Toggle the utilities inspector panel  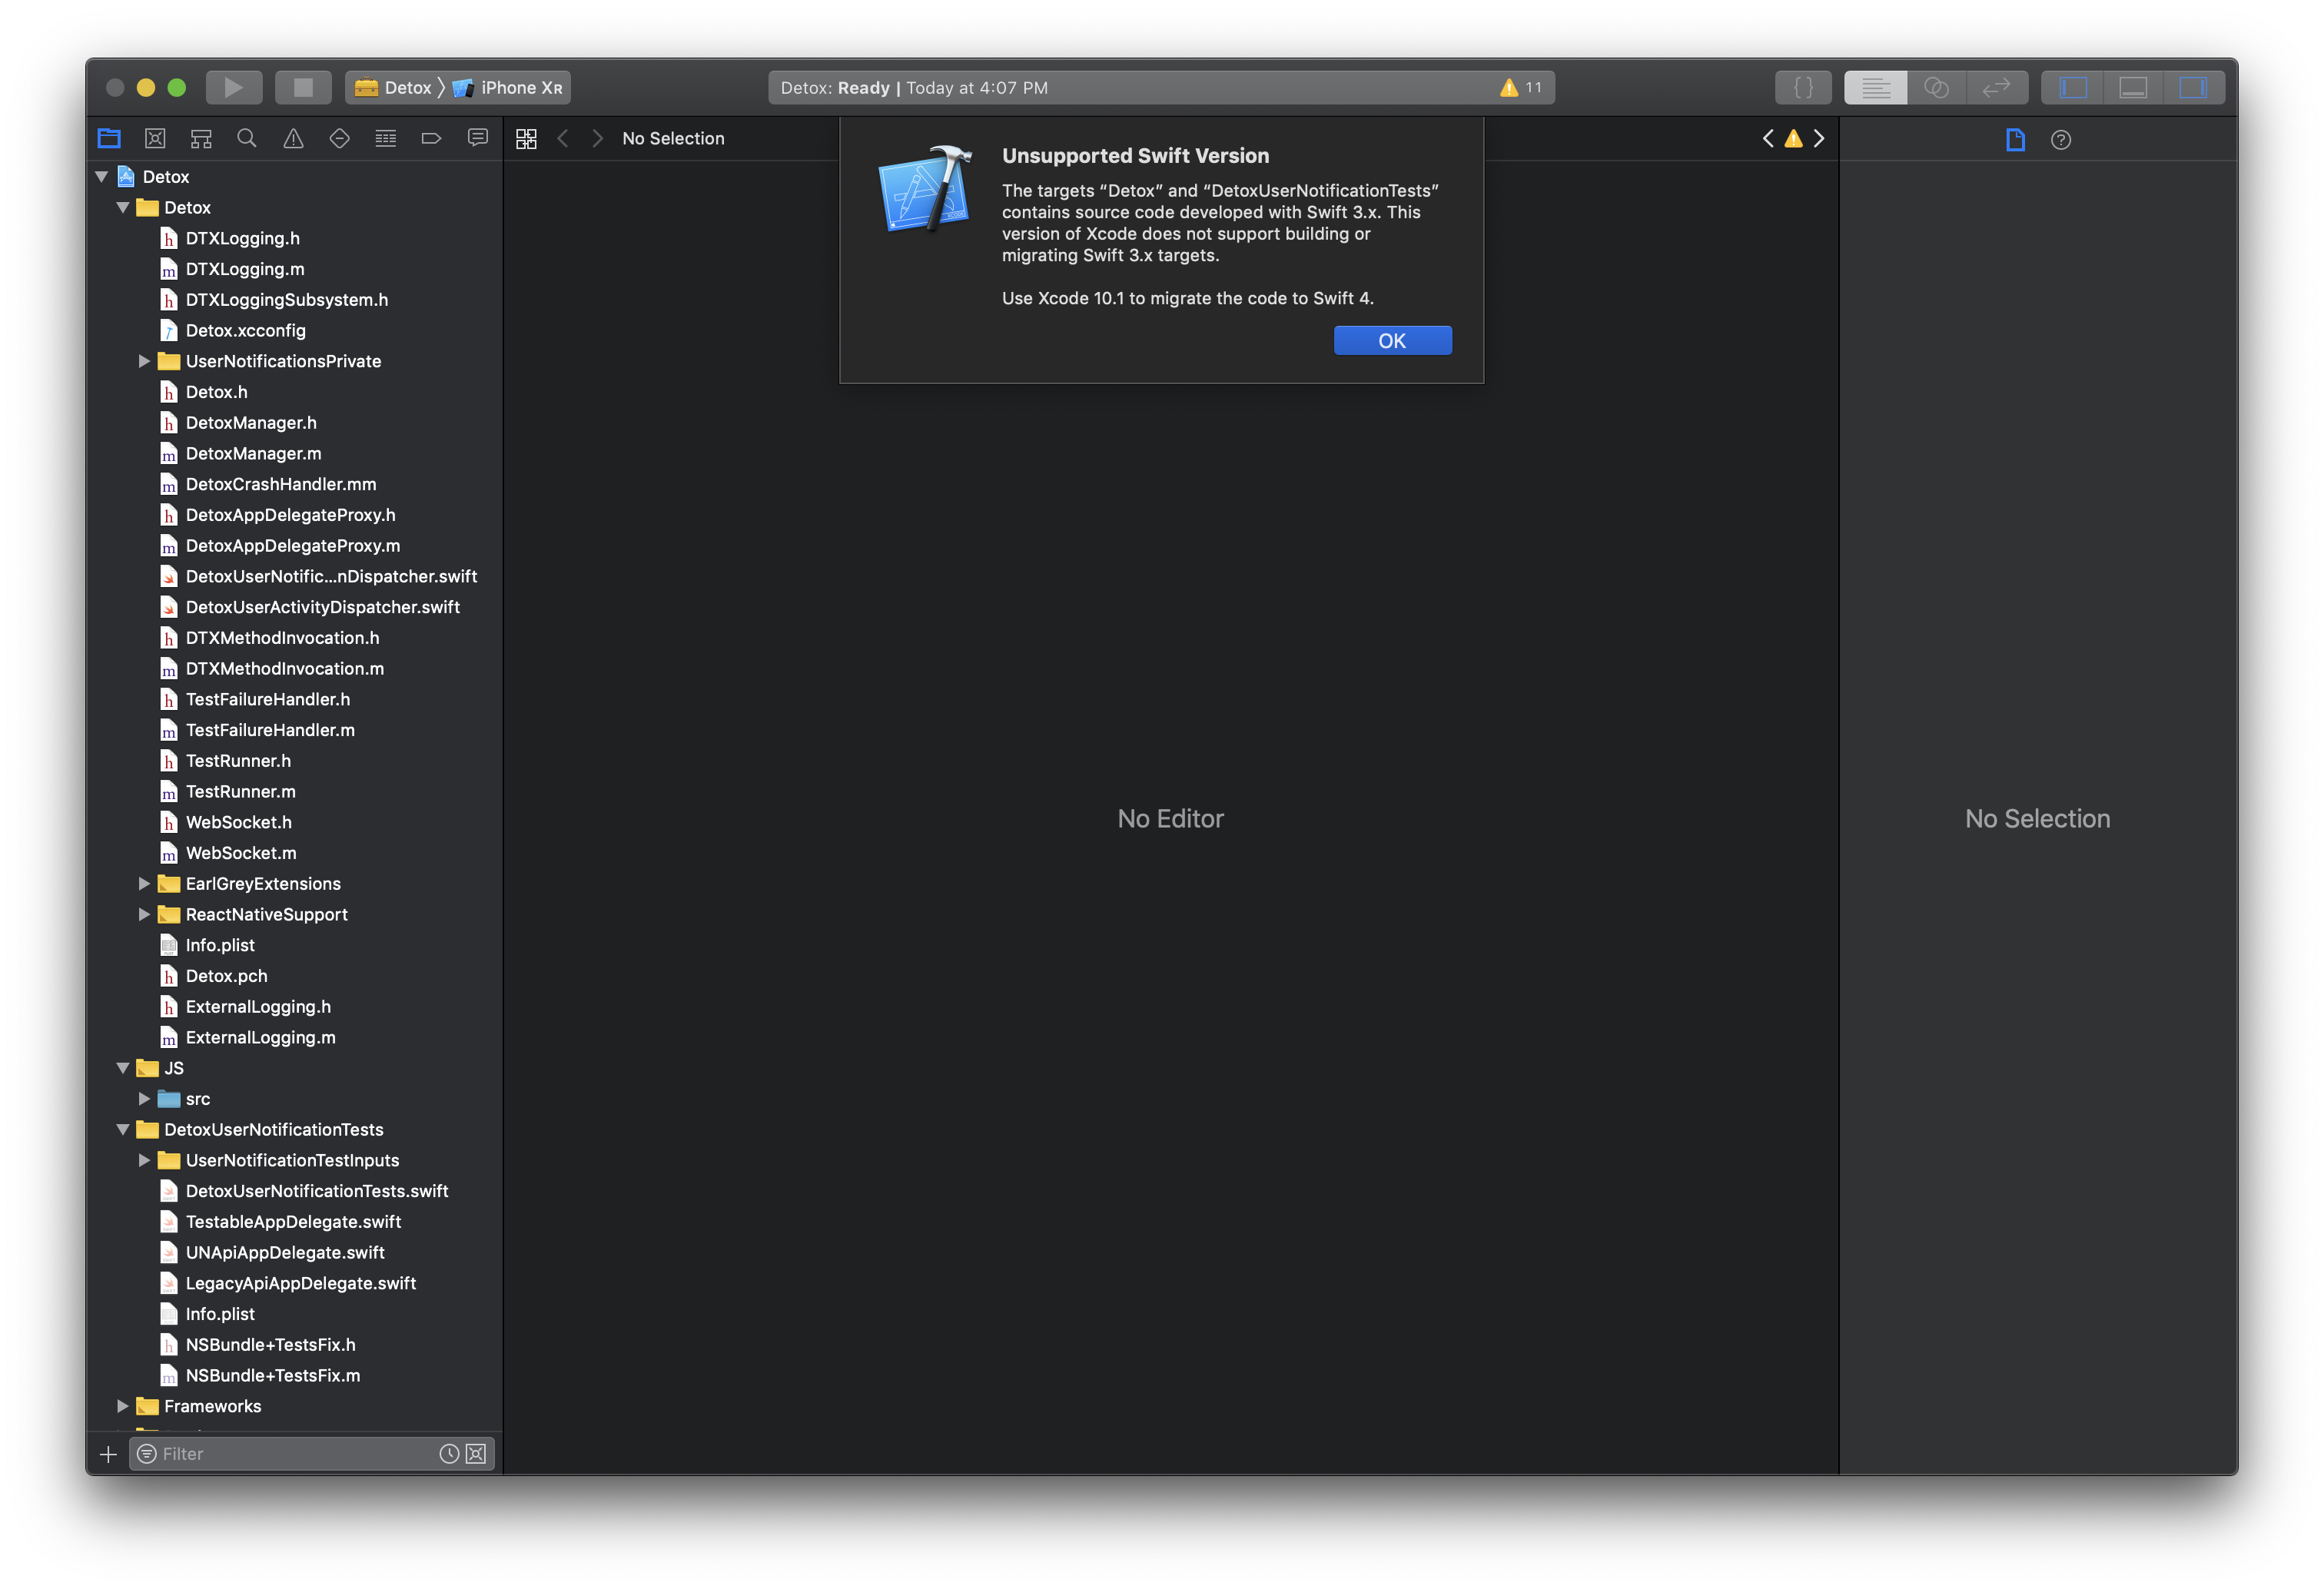point(2195,87)
